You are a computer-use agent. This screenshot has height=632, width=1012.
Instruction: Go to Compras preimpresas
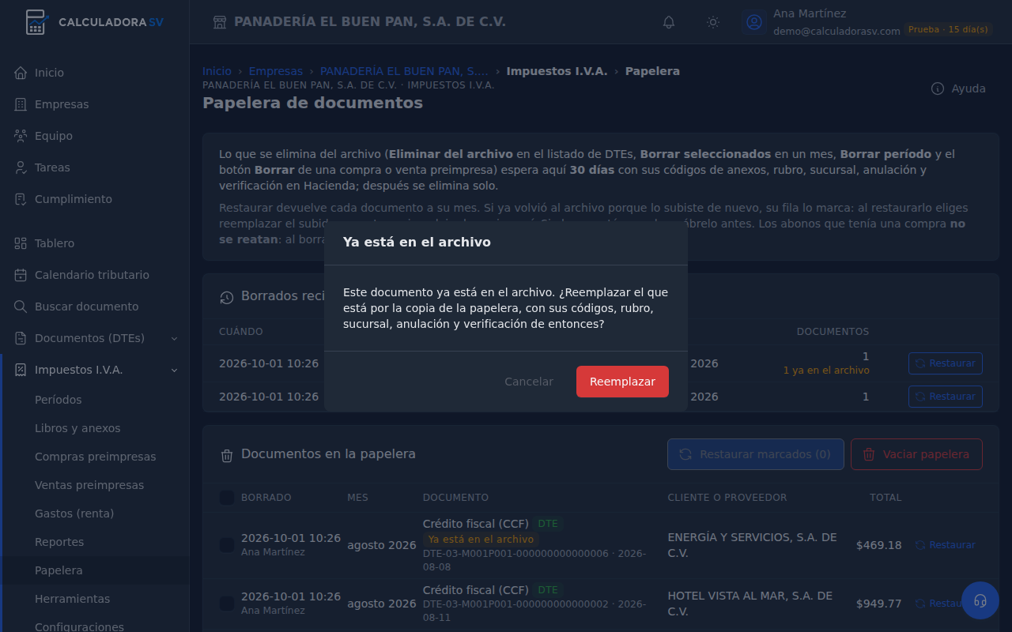(x=96, y=457)
